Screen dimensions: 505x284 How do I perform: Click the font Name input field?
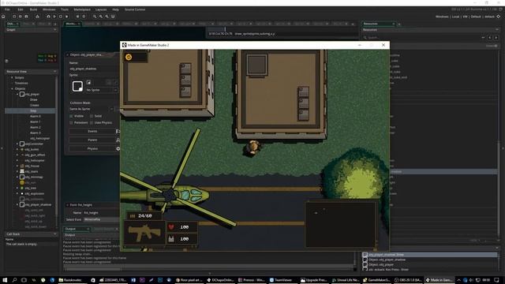[102, 213]
